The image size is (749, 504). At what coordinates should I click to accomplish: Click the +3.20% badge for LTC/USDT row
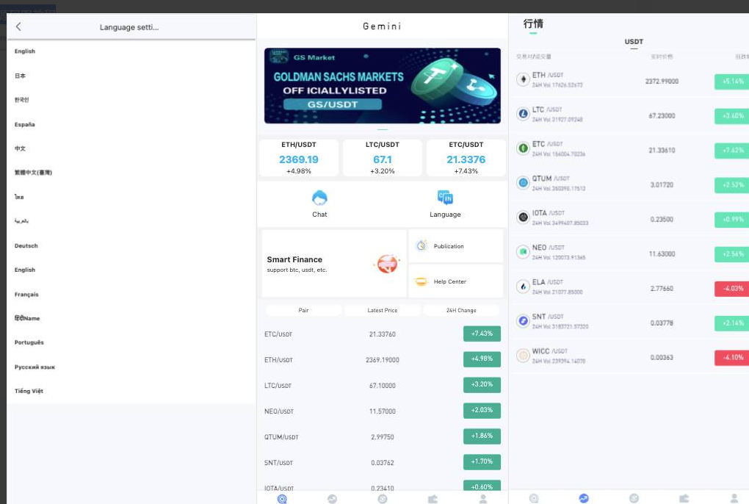point(482,384)
